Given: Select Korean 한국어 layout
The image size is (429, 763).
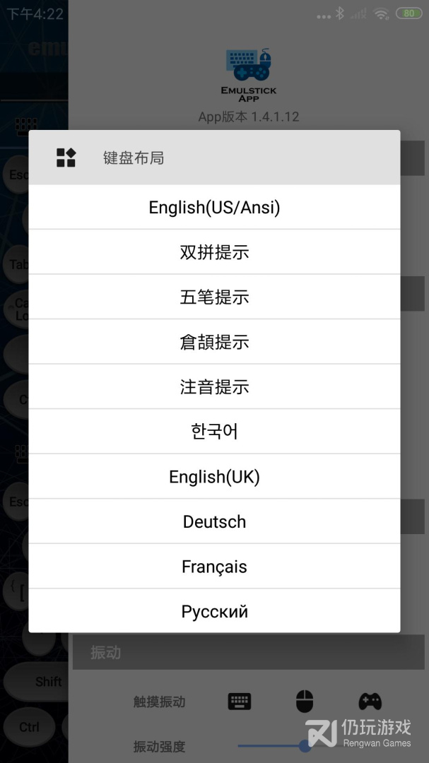Looking at the screenshot, I should click(x=214, y=432).
